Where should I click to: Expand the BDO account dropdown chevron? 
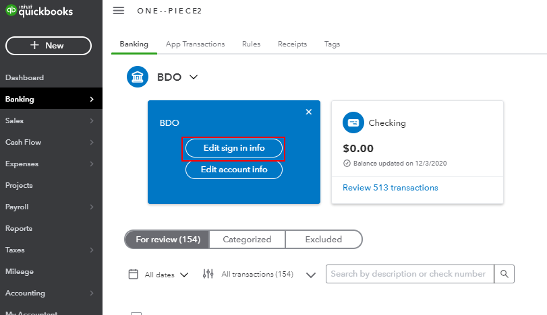(x=194, y=77)
